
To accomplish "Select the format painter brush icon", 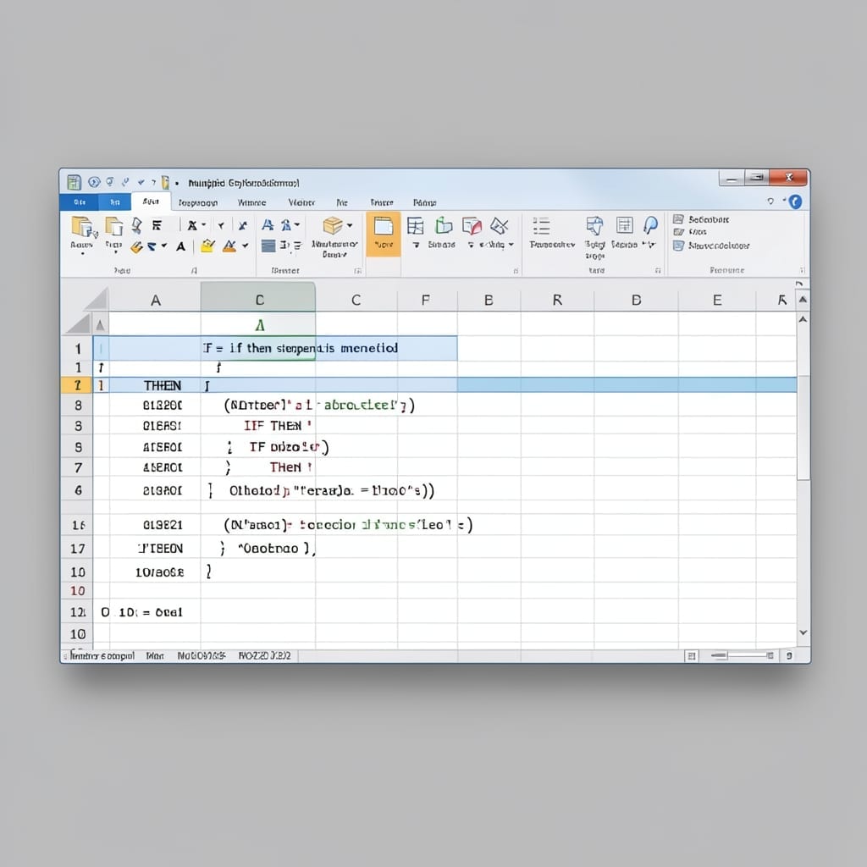I will coord(136,225).
